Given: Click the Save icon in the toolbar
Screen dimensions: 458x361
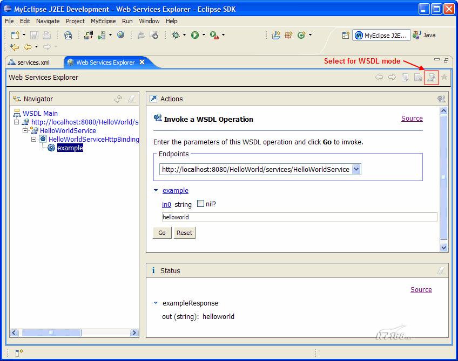Looking at the screenshot, I should pyautogui.click(x=33, y=34).
